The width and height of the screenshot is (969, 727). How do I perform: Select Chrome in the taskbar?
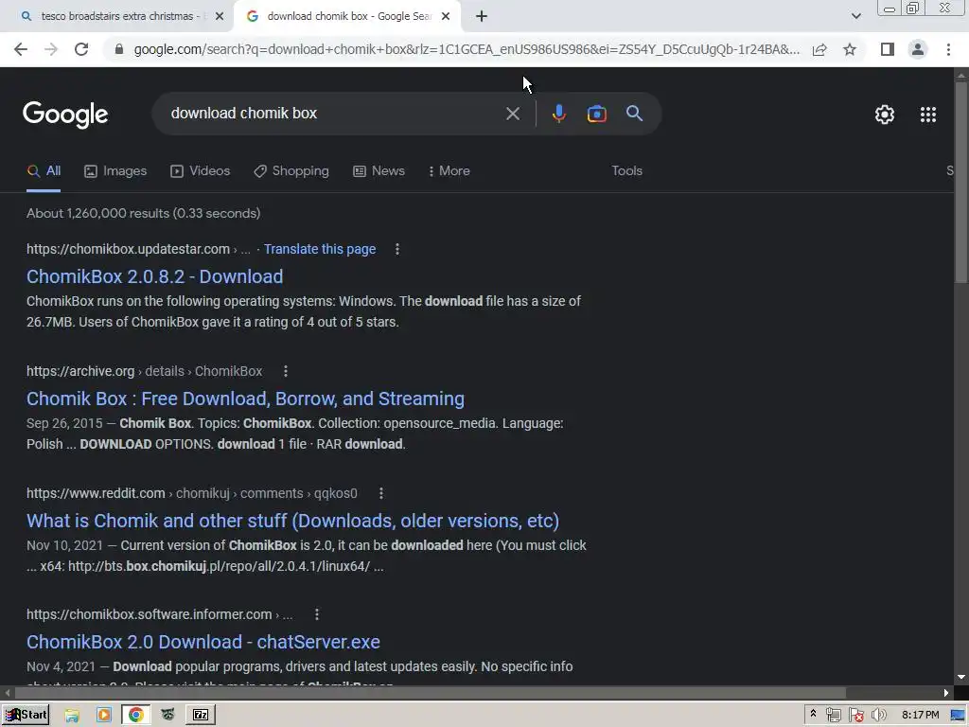point(136,716)
